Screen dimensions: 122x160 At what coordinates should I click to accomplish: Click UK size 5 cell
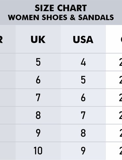[38, 62]
